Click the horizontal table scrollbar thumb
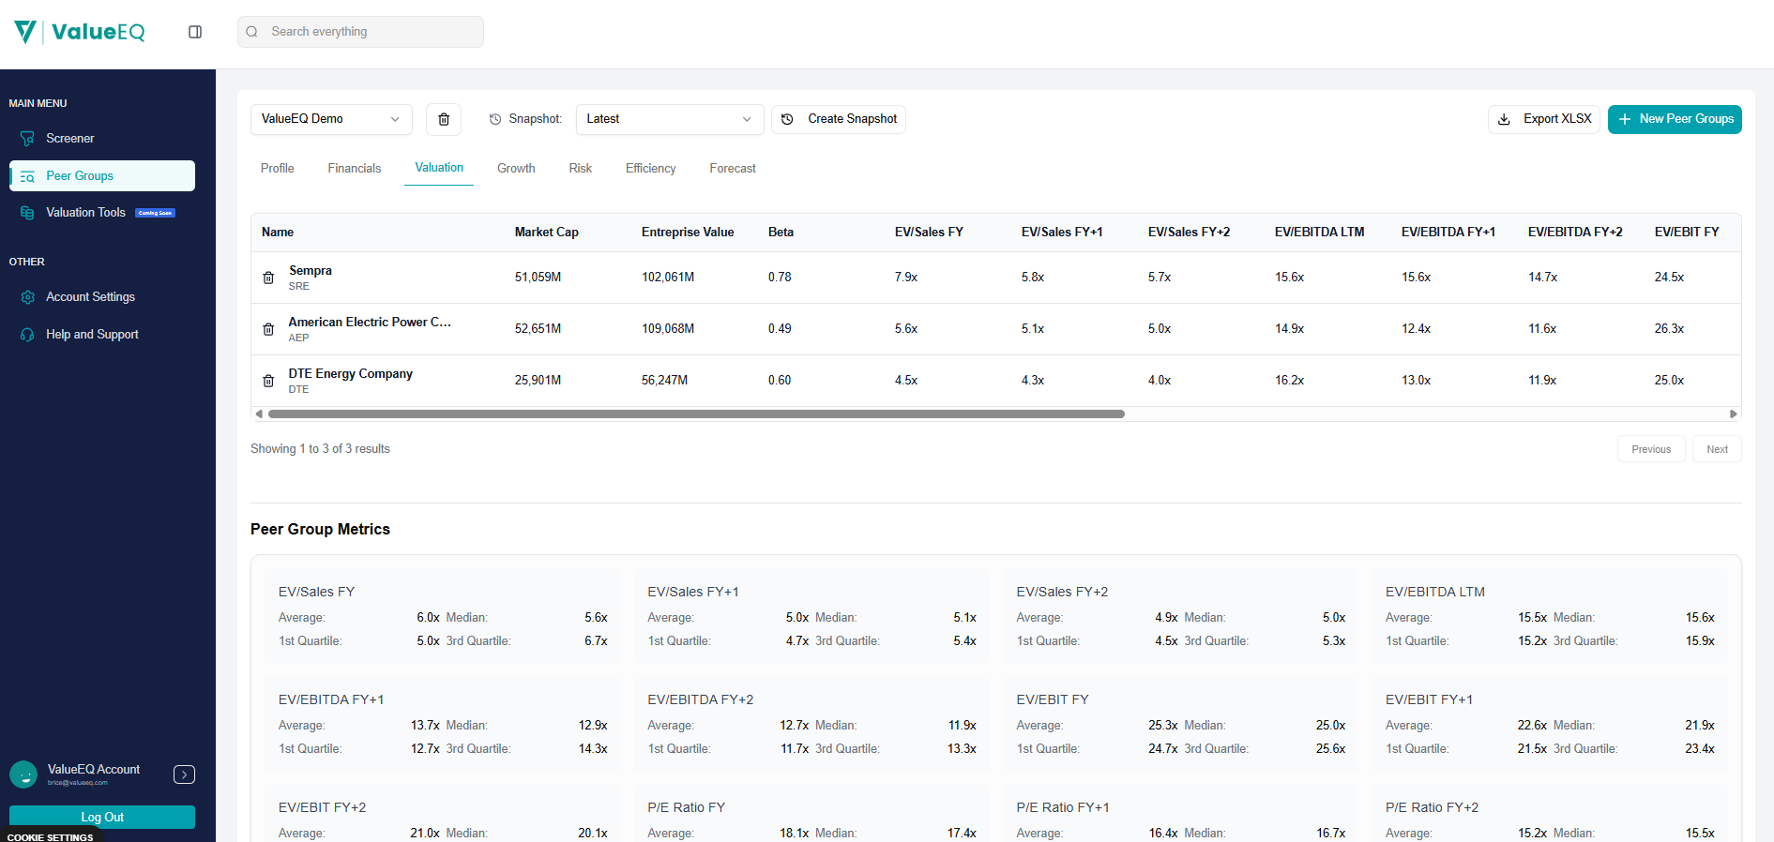This screenshot has height=842, width=1774. pos(696,413)
